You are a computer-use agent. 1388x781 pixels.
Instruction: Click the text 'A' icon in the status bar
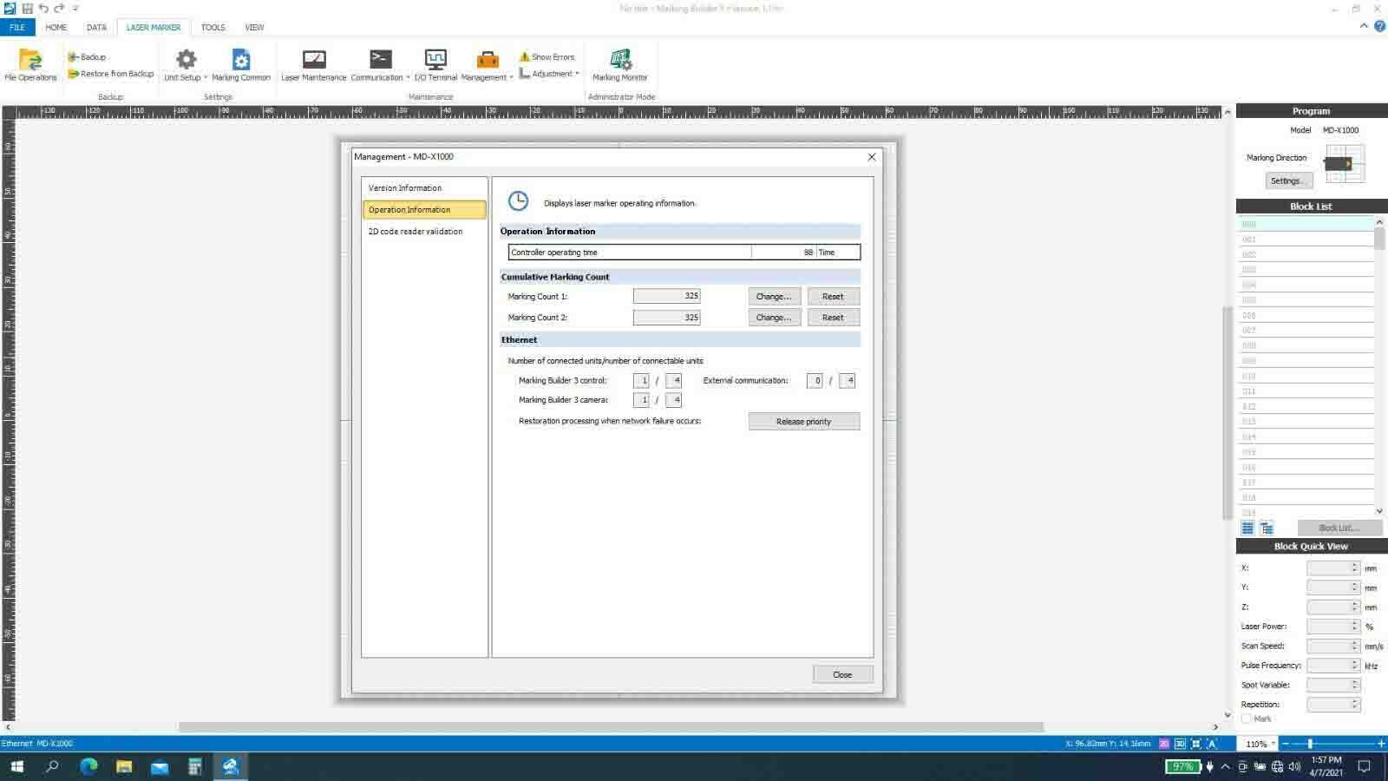[1212, 744]
